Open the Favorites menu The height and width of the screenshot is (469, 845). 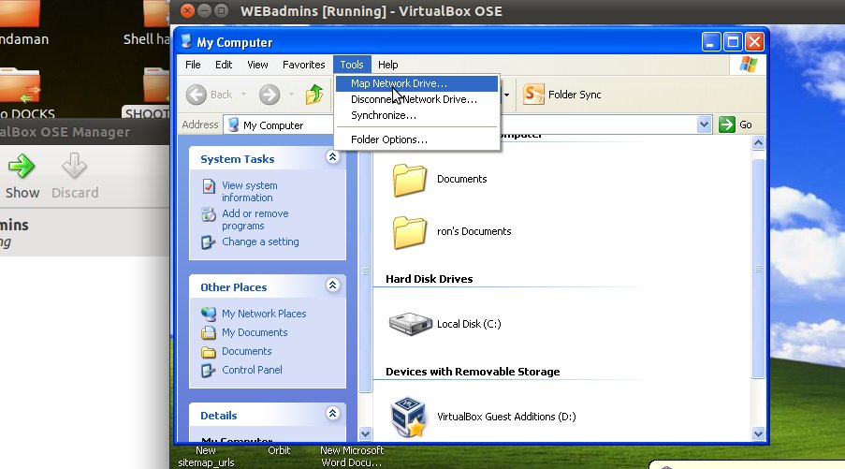(x=303, y=65)
